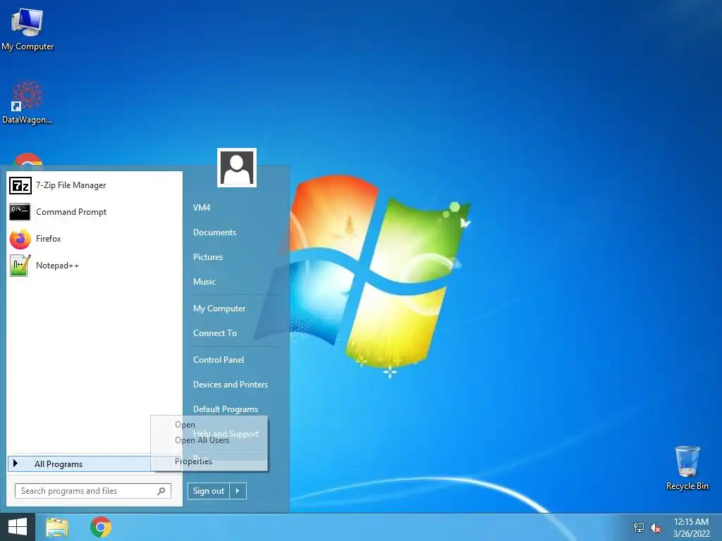Click Connect To in Start menu
722x541 pixels.
(x=215, y=333)
